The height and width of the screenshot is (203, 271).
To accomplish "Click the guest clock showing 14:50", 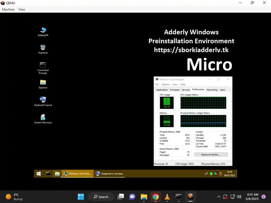I will (x=229, y=174).
